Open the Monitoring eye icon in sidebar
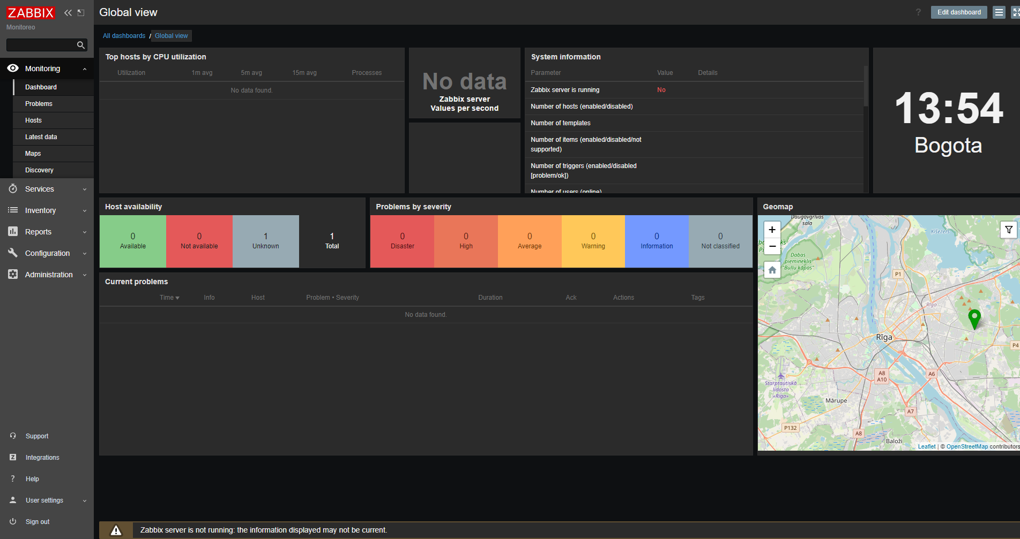 pyautogui.click(x=13, y=69)
